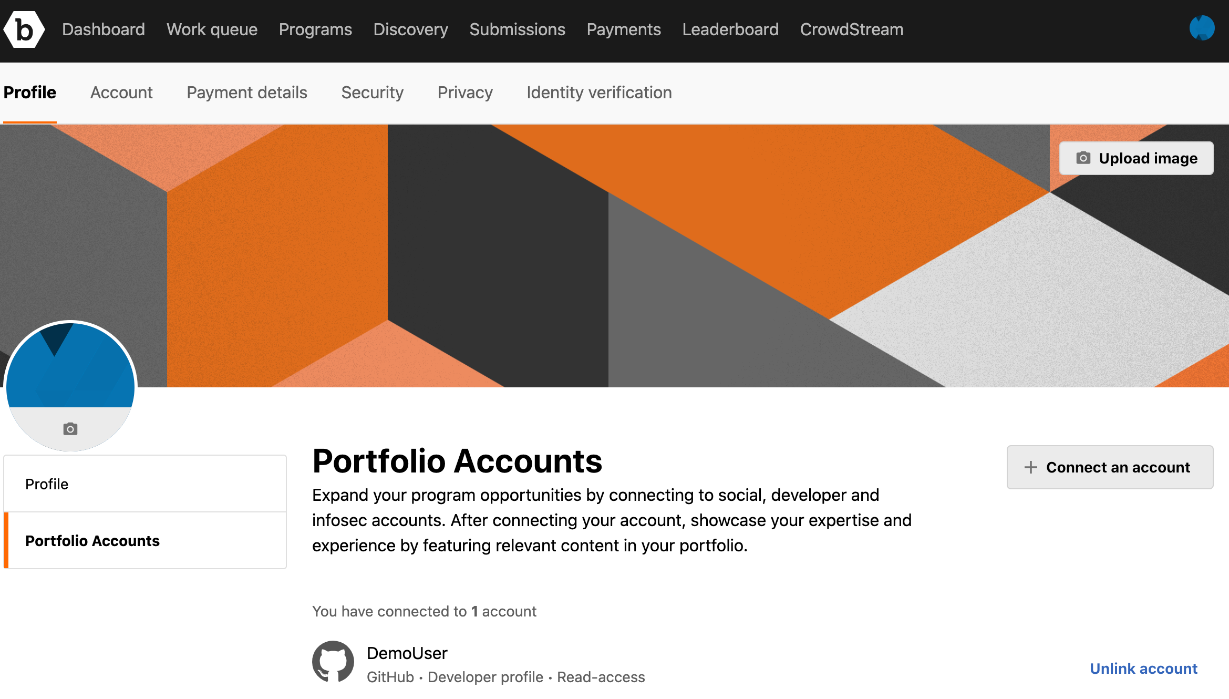This screenshot has width=1229, height=699.
Task: Navigate to the Payment details tab
Action: (x=247, y=93)
